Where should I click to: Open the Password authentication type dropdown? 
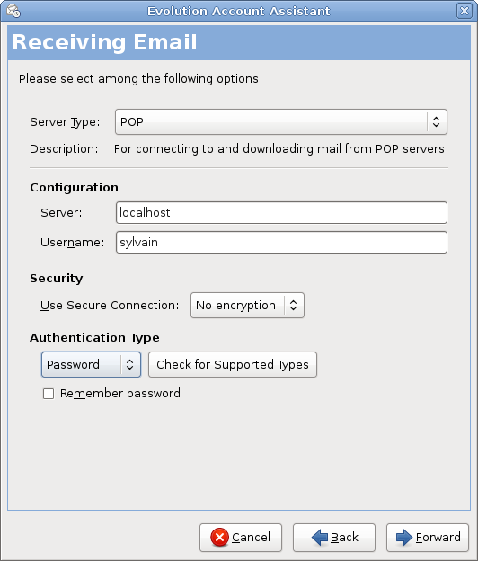point(91,365)
